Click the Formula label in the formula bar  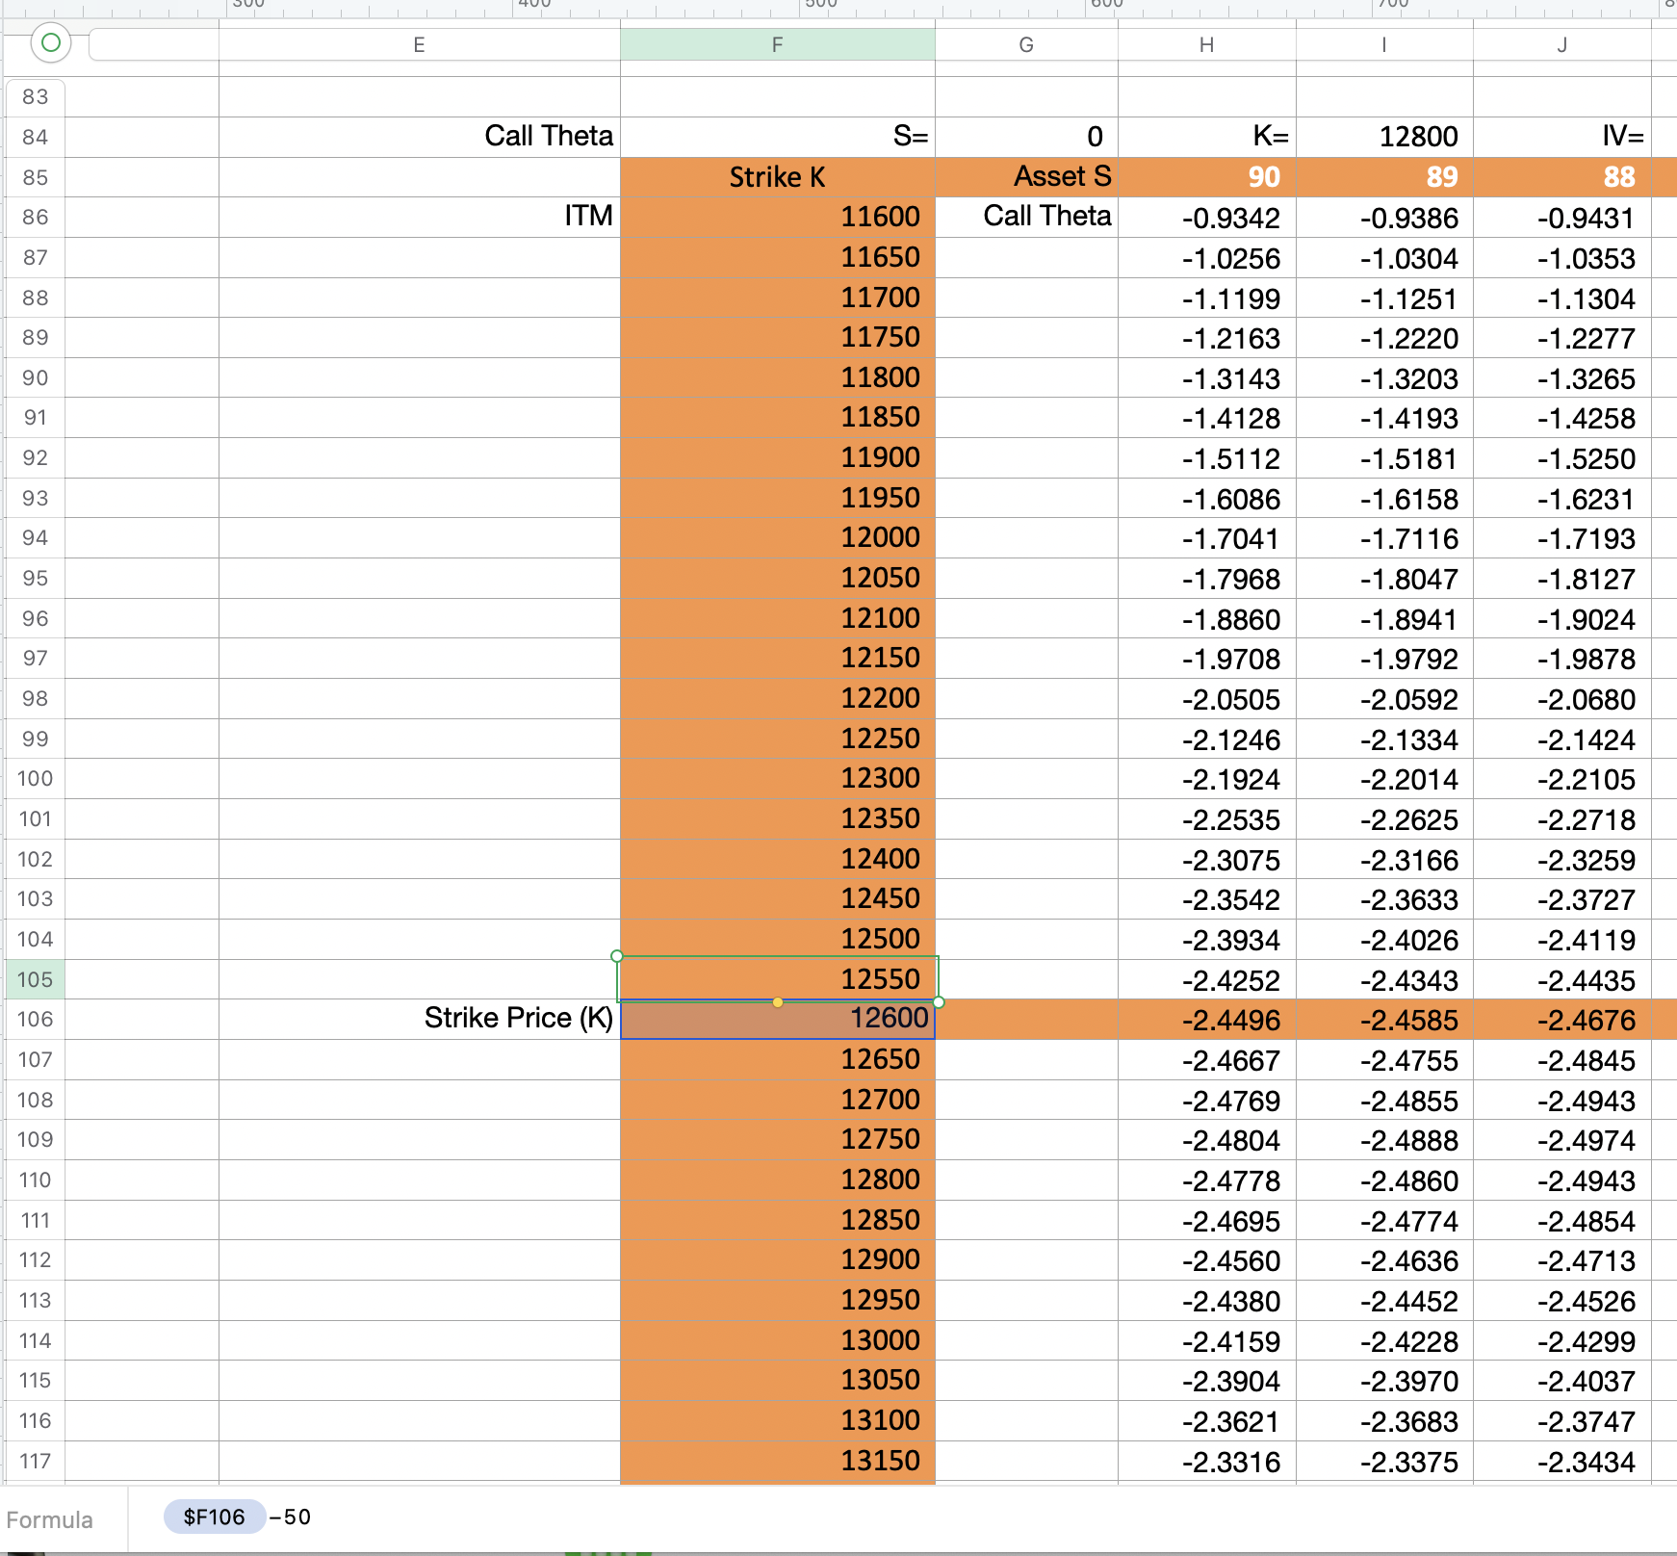[x=50, y=1519]
